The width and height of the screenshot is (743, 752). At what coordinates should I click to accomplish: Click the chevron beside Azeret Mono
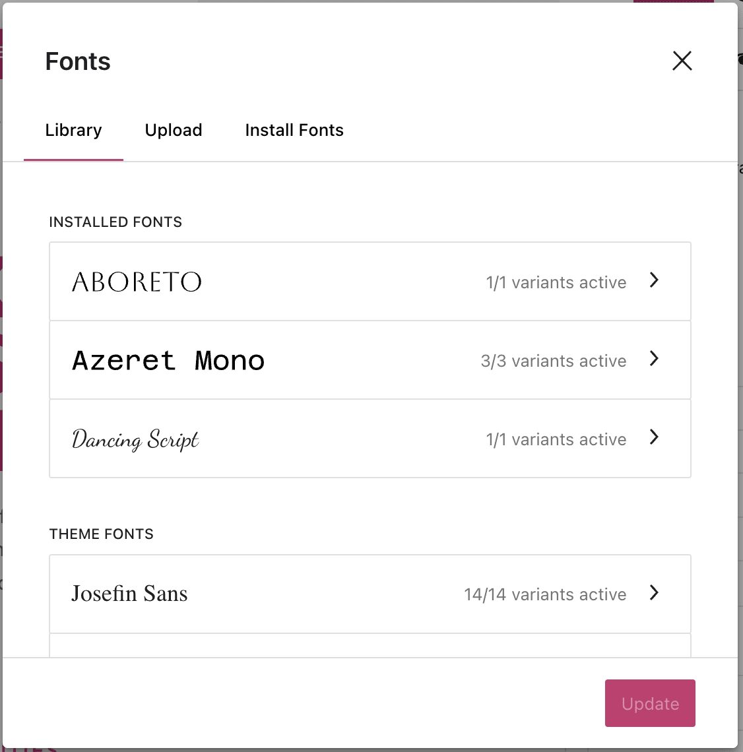(x=654, y=359)
